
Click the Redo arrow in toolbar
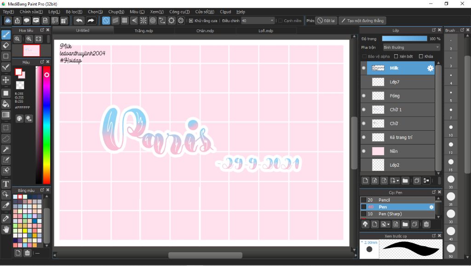click(x=91, y=20)
